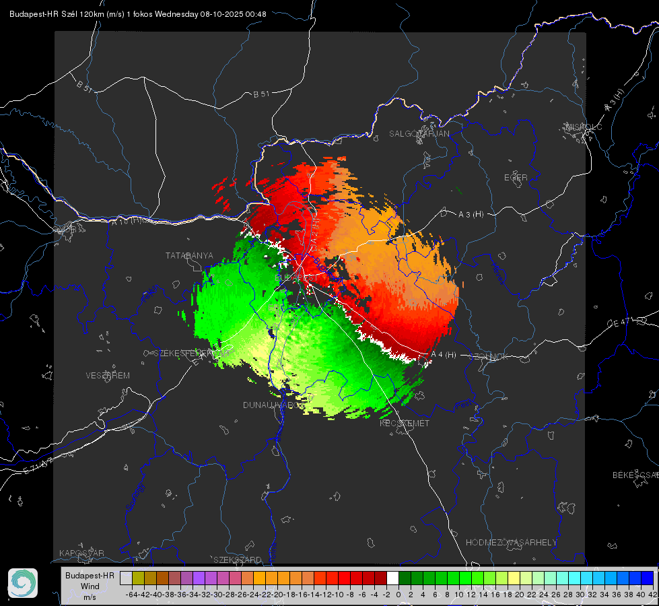Select the 'Wind' label in the legend
659x606 pixels.
[x=90, y=586]
